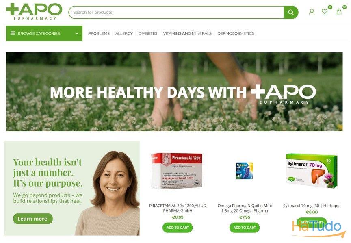Open the Allergy menu item
351x243 pixels.
point(124,33)
